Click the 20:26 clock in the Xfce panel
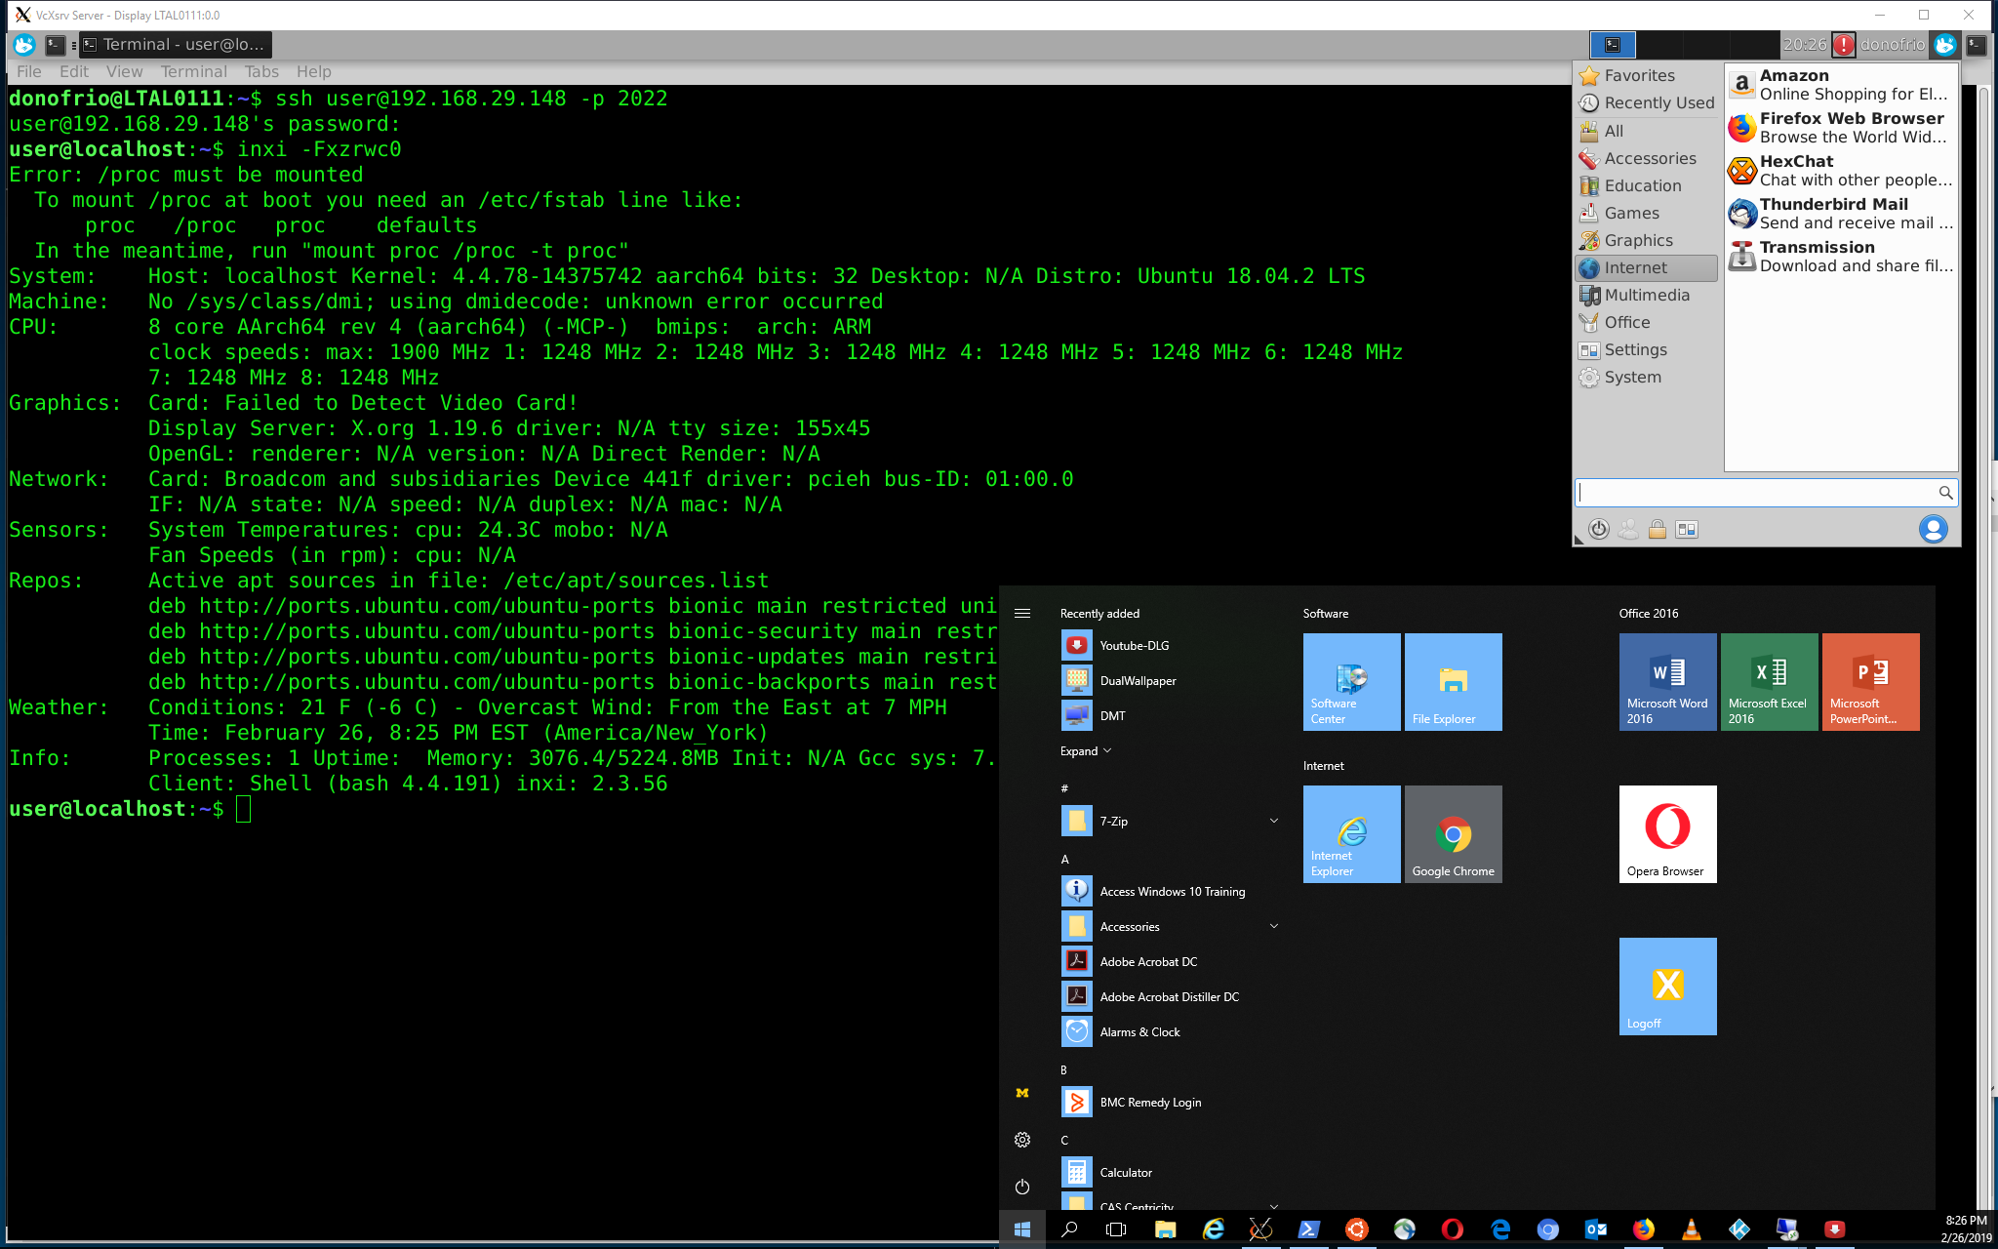The width and height of the screenshot is (1998, 1249). (x=1804, y=45)
